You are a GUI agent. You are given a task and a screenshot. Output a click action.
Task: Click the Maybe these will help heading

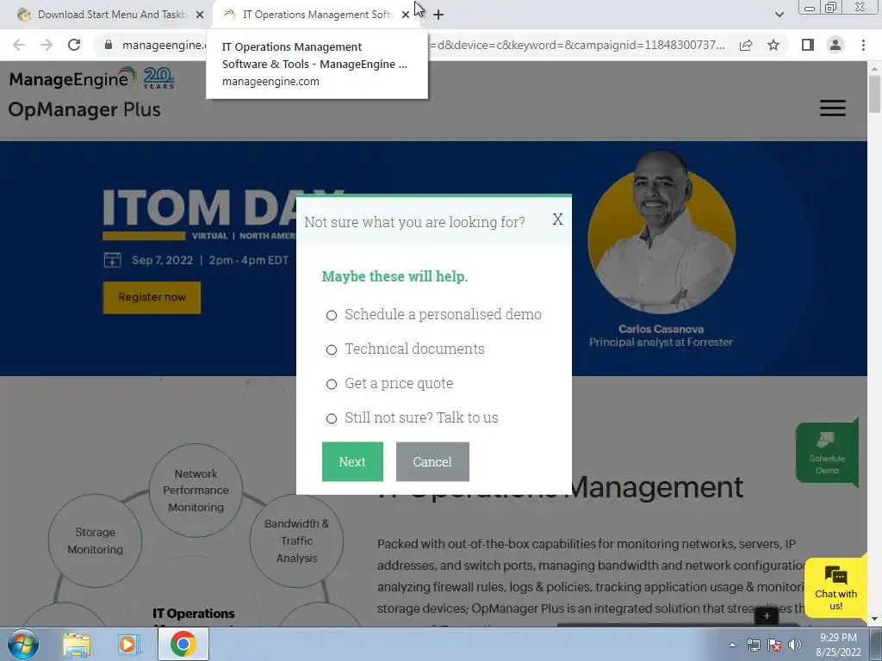point(394,276)
